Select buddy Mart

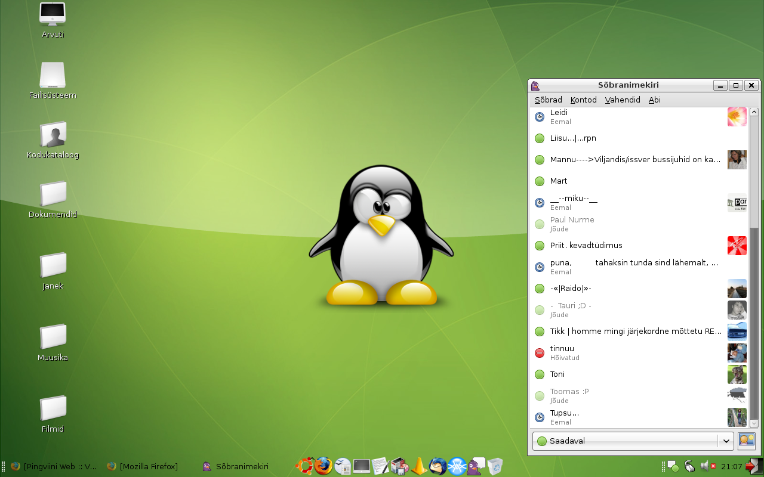point(639,181)
